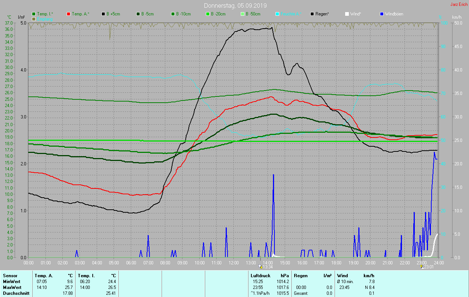Screen dimensions: 469x297
Task: Click the time 15:25 in the Luftdruck column
Action: 258,281
